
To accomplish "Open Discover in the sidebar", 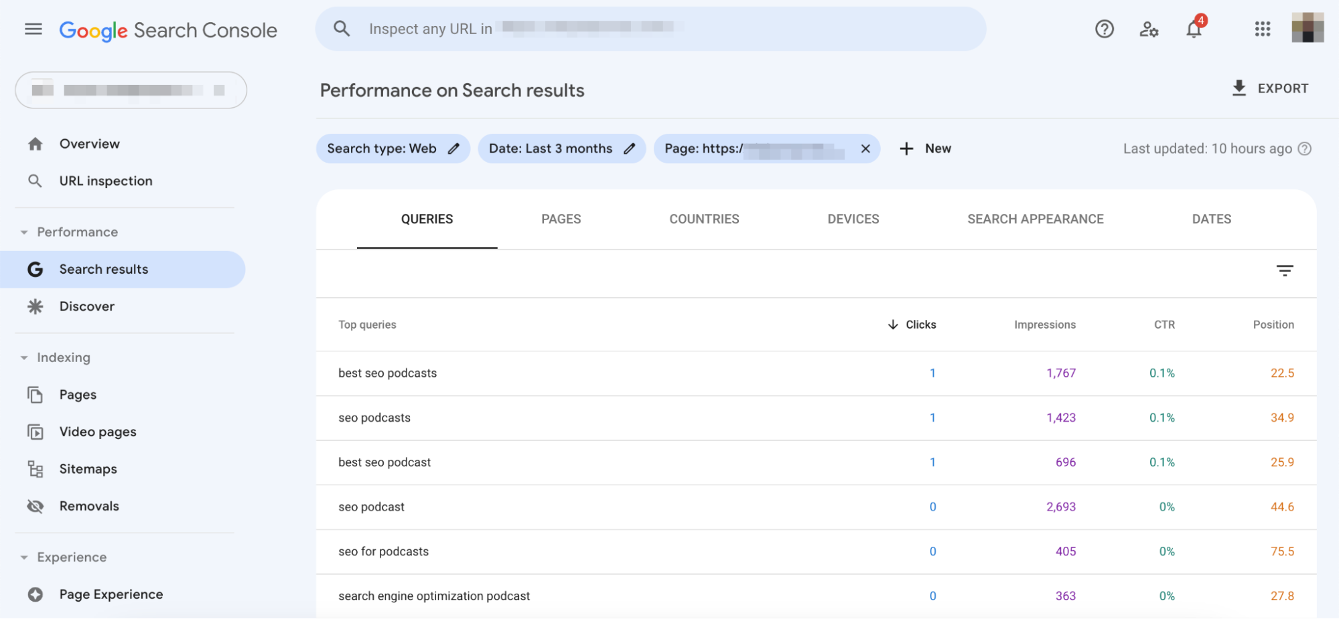I will (x=86, y=306).
